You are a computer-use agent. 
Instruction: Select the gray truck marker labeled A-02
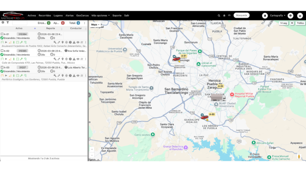[x=218, y=98]
